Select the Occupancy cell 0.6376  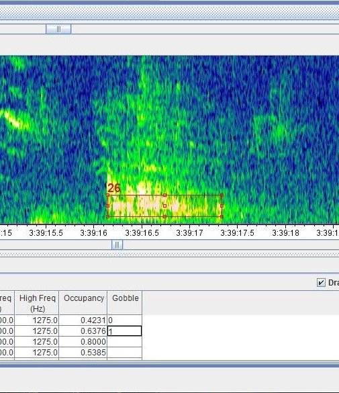point(83,331)
